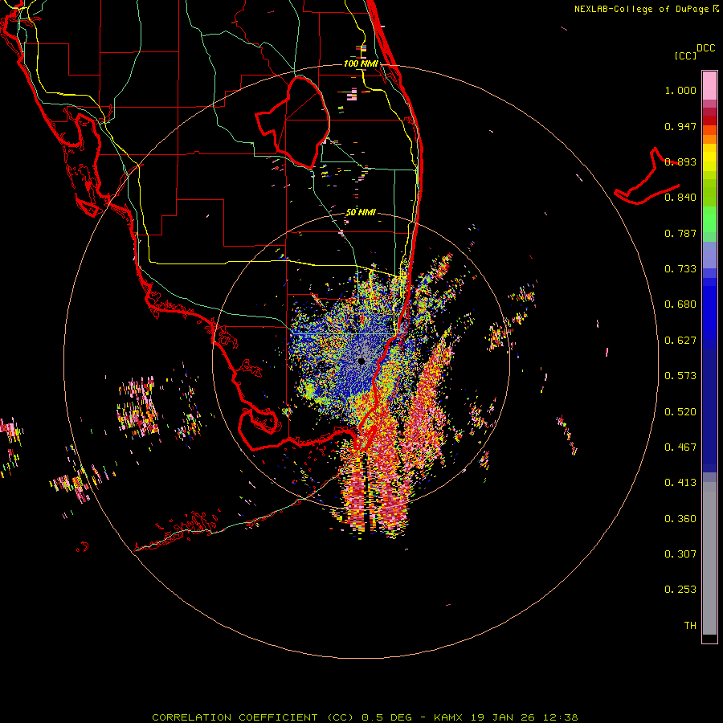Select the 0.627 scale value
The width and height of the screenshot is (723, 723).
coord(680,341)
